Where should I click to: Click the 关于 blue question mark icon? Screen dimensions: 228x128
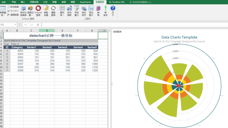point(113,11)
